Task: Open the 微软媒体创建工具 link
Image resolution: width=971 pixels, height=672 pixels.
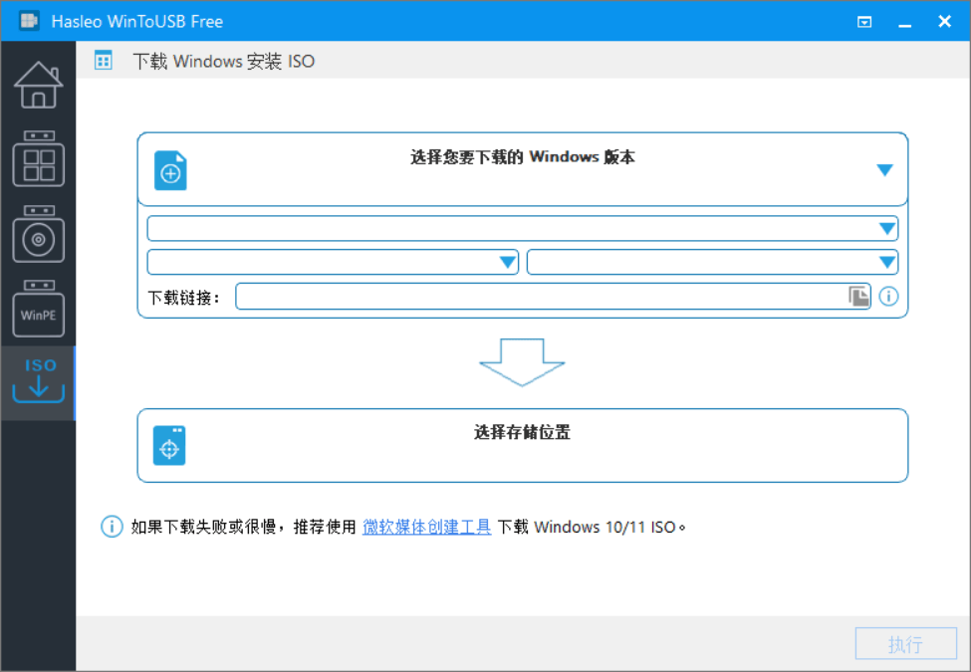Action: pyautogui.click(x=426, y=527)
